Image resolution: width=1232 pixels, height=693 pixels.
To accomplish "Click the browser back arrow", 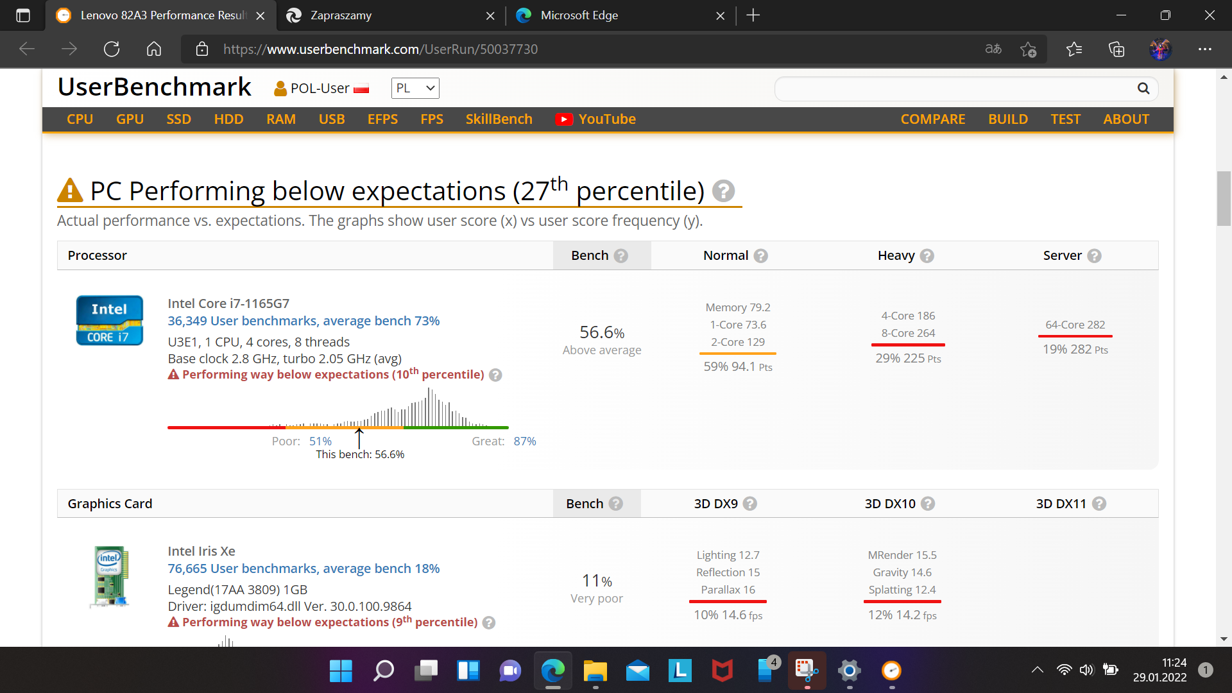I will [27, 49].
